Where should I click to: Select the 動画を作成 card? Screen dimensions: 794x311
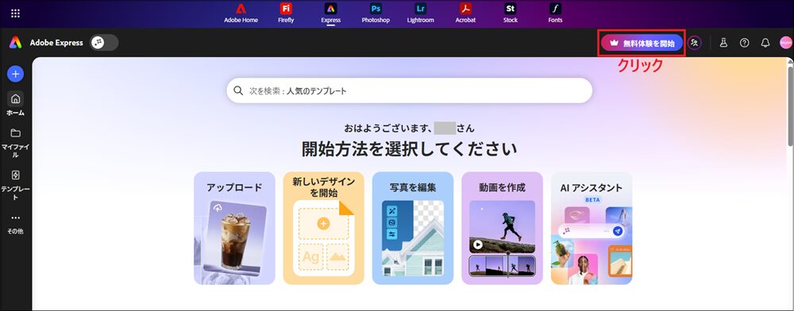tap(503, 228)
